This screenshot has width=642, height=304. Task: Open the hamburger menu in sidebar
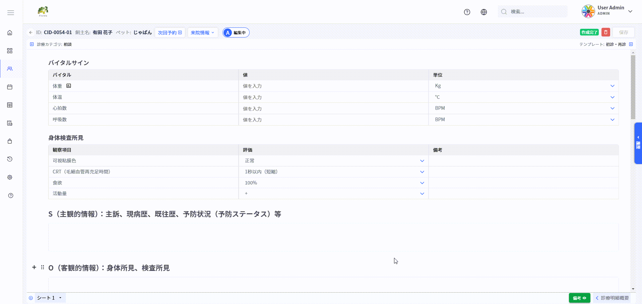coord(11,13)
